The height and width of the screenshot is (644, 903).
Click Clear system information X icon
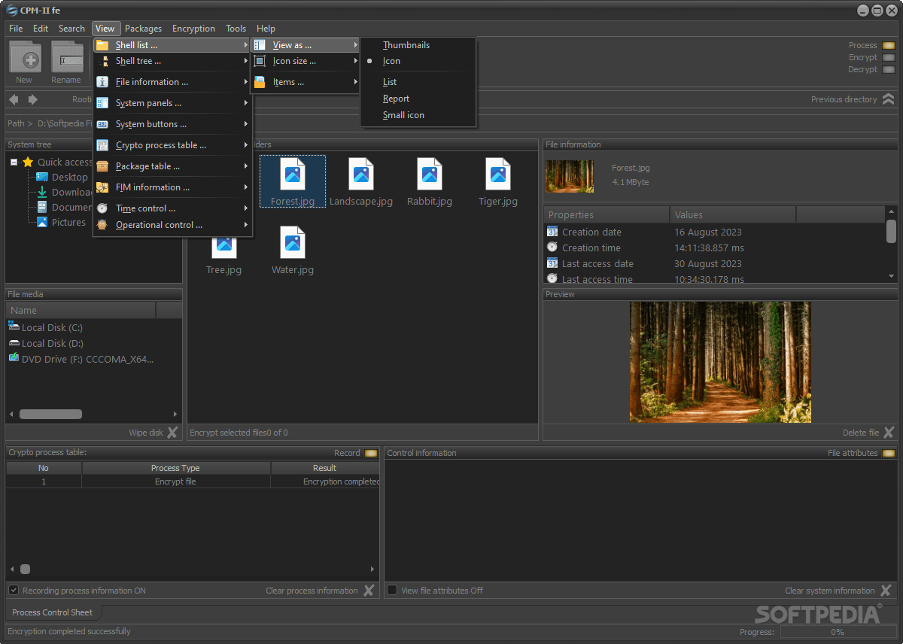[886, 591]
